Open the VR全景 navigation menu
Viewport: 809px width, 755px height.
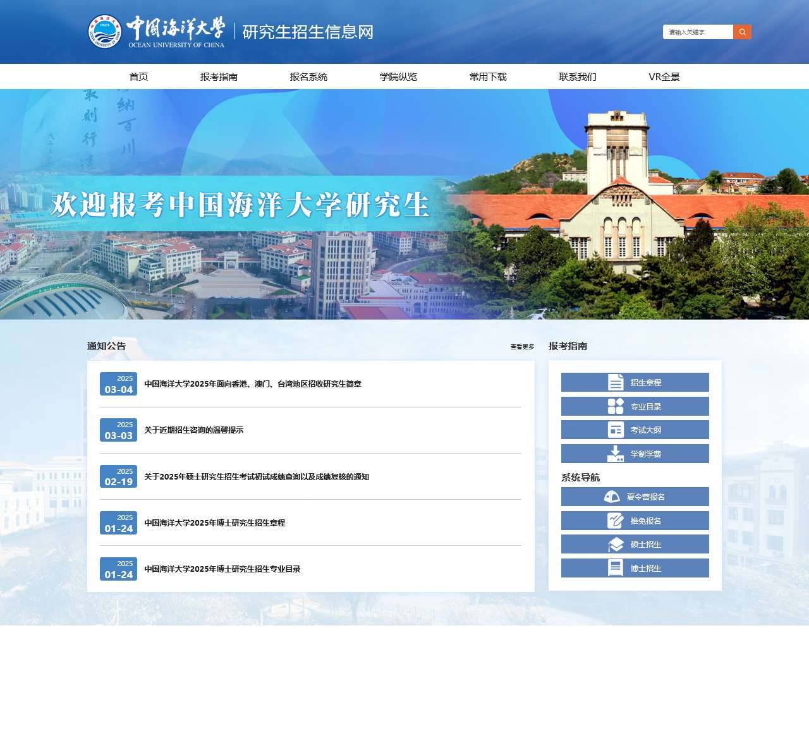(x=664, y=76)
